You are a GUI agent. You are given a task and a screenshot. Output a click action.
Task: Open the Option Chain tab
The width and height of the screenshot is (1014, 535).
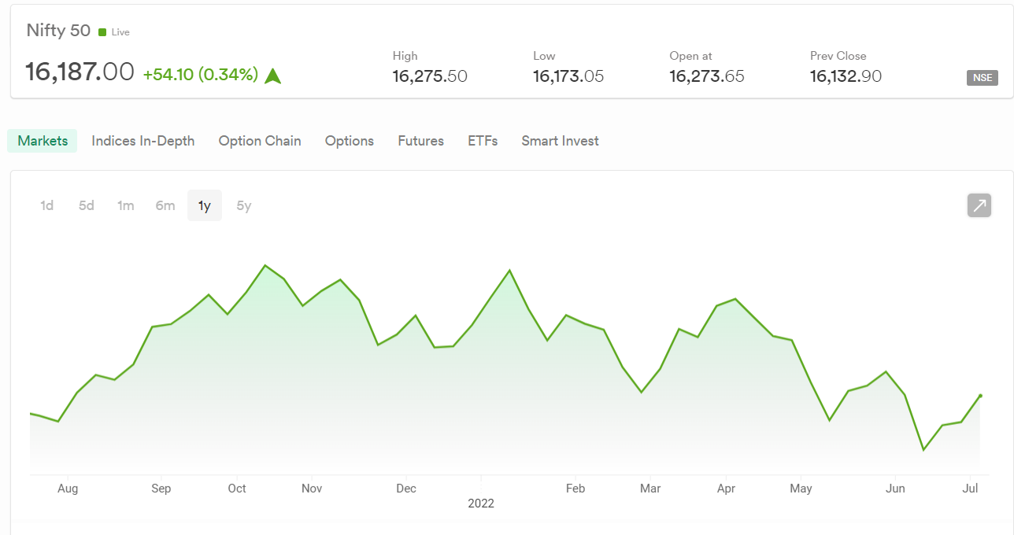click(x=260, y=141)
